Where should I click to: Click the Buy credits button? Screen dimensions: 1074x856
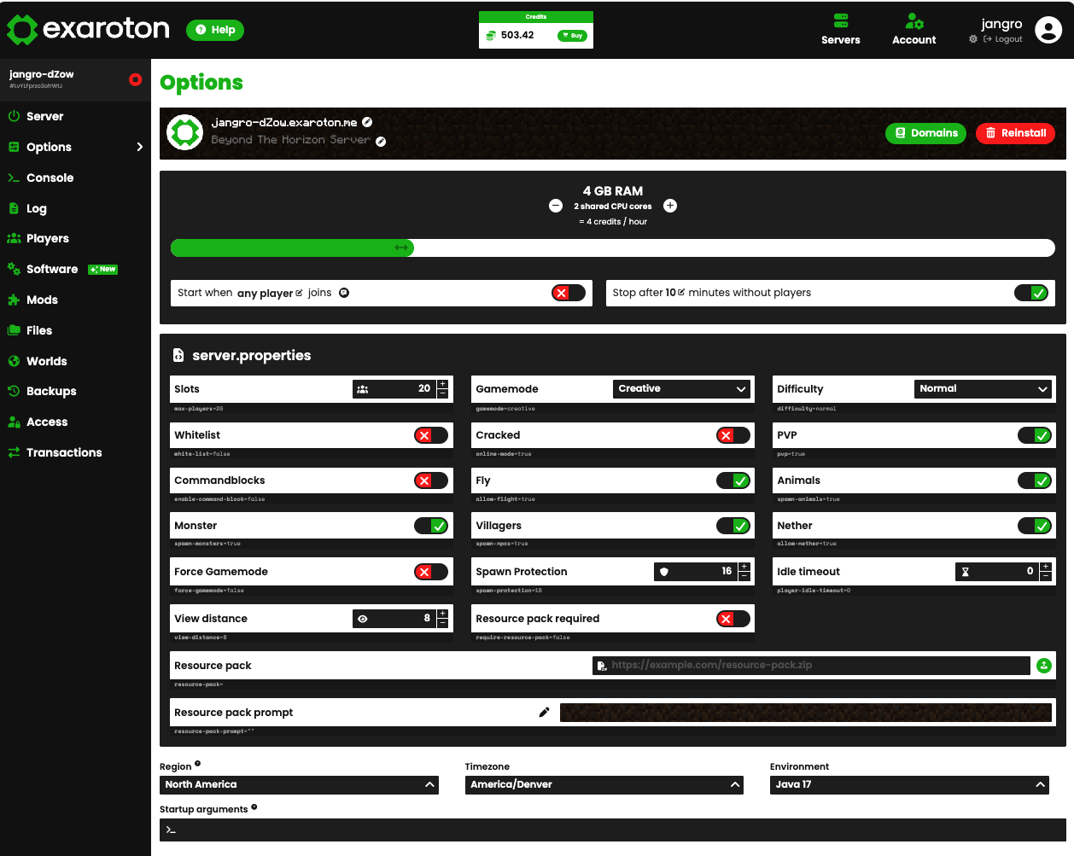572,36
